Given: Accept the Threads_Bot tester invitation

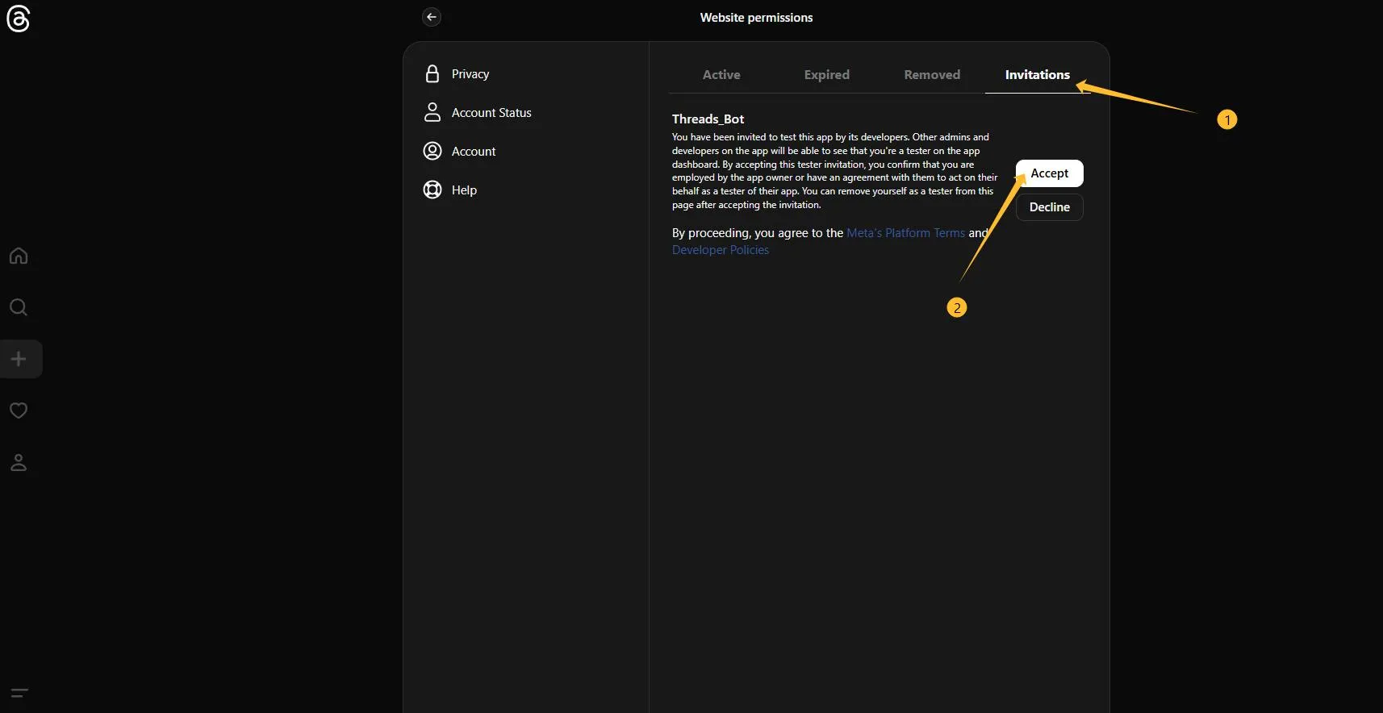Looking at the screenshot, I should [x=1049, y=173].
